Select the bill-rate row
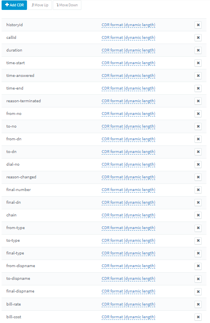The width and height of the screenshot is (210, 323). (104, 304)
